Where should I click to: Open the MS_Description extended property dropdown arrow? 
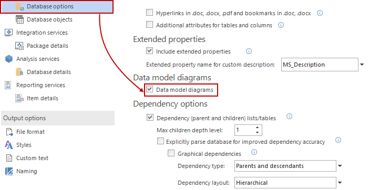point(362,65)
